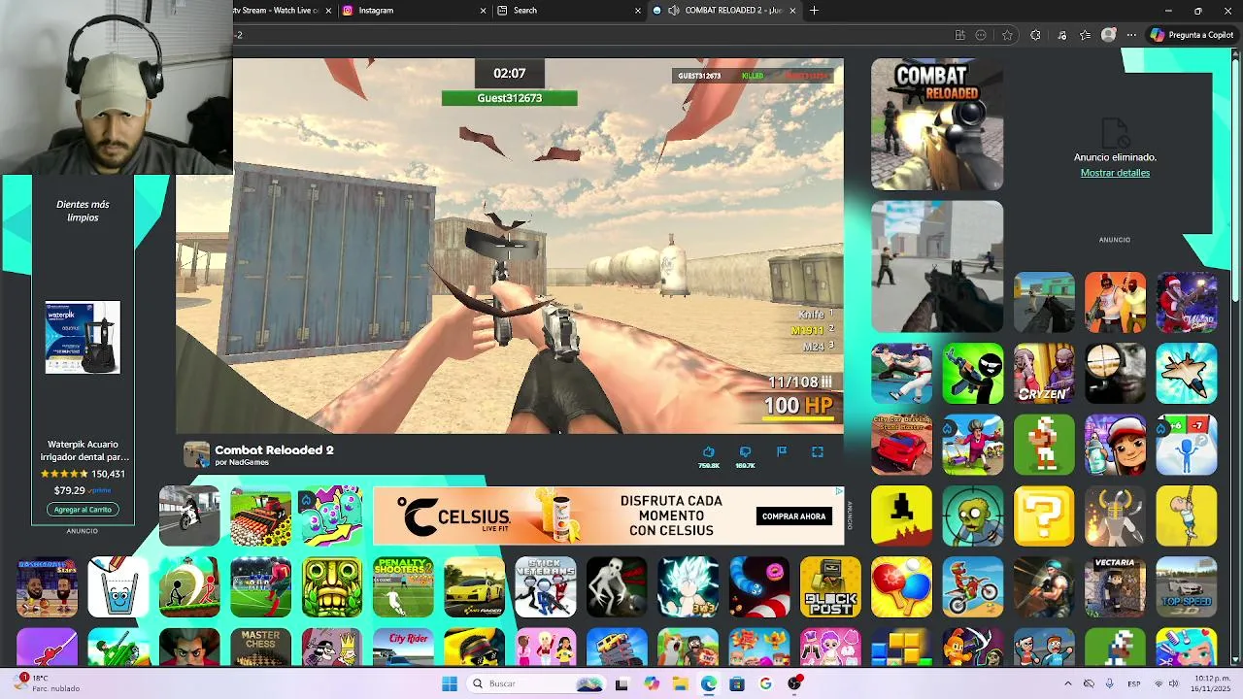The height and width of the screenshot is (699, 1243).
Task: Open the karate fighters game icon
Action: [901, 373]
